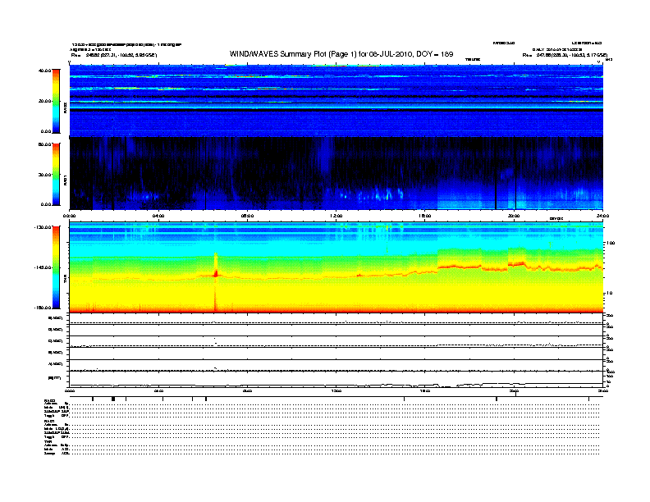Click the right Rs= position readout text

[565, 55]
